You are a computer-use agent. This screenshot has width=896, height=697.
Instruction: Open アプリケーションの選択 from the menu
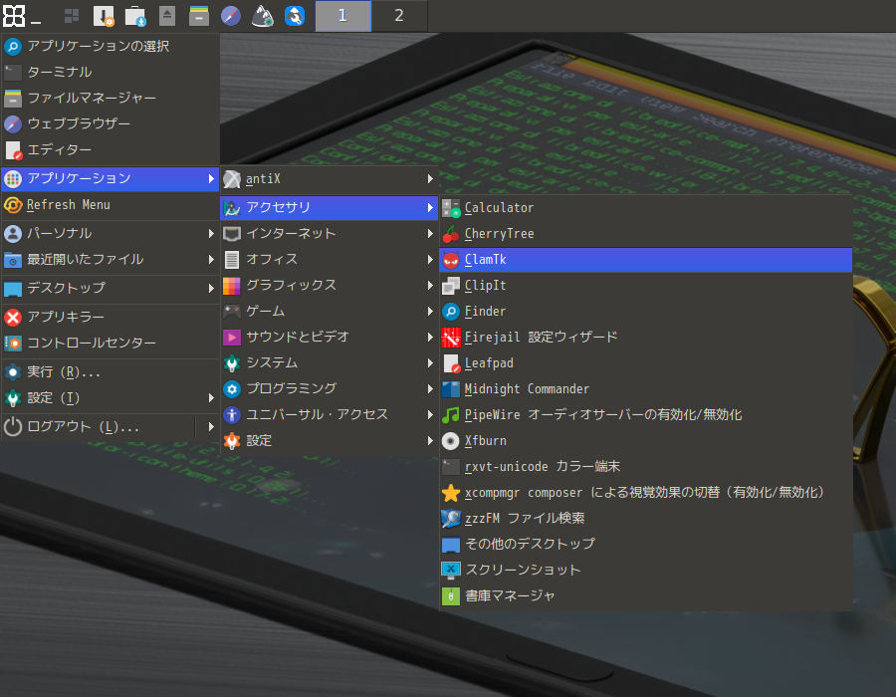pos(111,46)
